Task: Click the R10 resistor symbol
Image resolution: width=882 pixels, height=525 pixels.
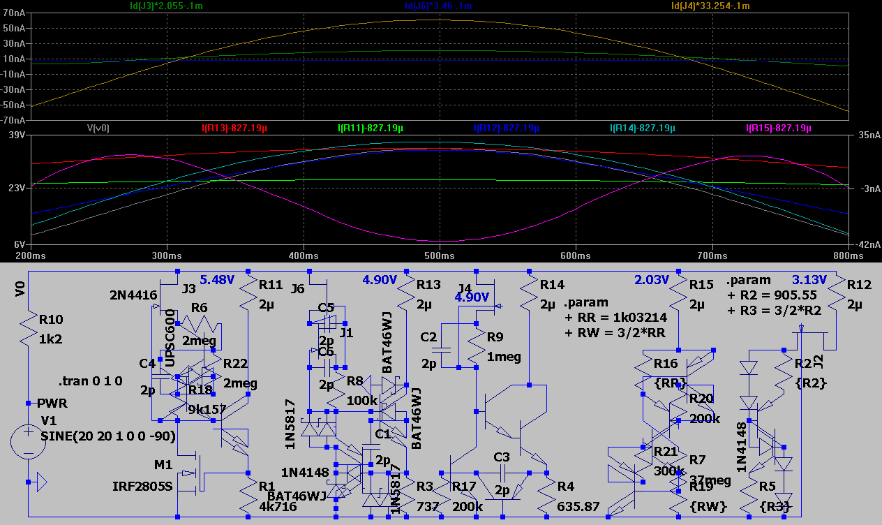Action: pyautogui.click(x=28, y=329)
